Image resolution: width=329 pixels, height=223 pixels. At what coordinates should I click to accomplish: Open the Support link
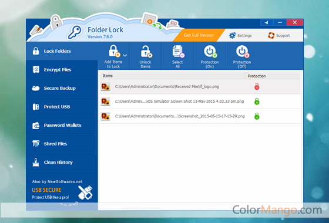279,35
